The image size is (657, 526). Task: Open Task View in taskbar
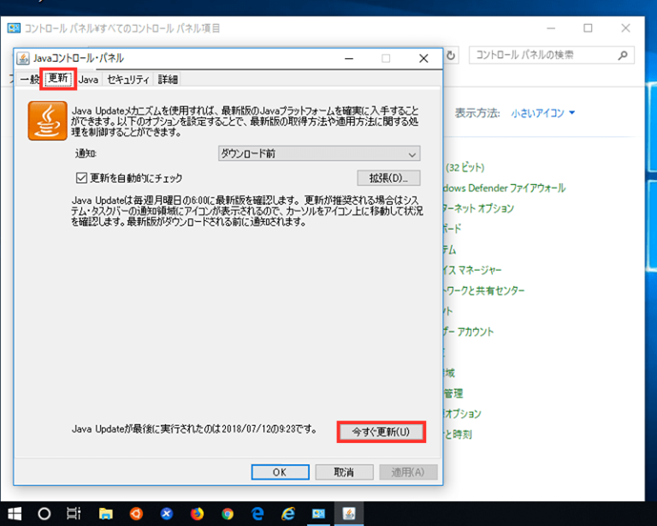click(x=74, y=514)
